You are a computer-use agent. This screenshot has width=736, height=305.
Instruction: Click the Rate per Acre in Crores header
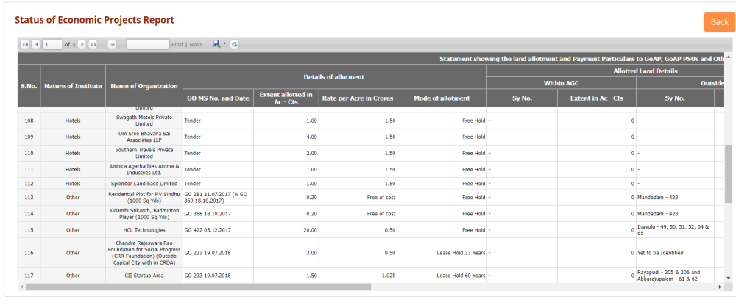(x=358, y=98)
